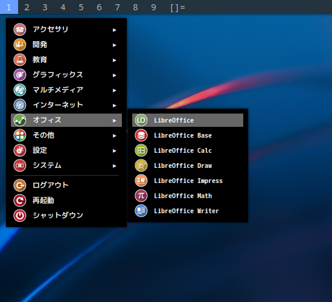The image size is (332, 302).
Task: Launch LibreOffice Impress from submenu
Action: point(188,181)
